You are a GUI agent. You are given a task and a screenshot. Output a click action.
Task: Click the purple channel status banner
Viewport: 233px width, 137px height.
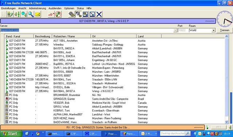point(108,21)
